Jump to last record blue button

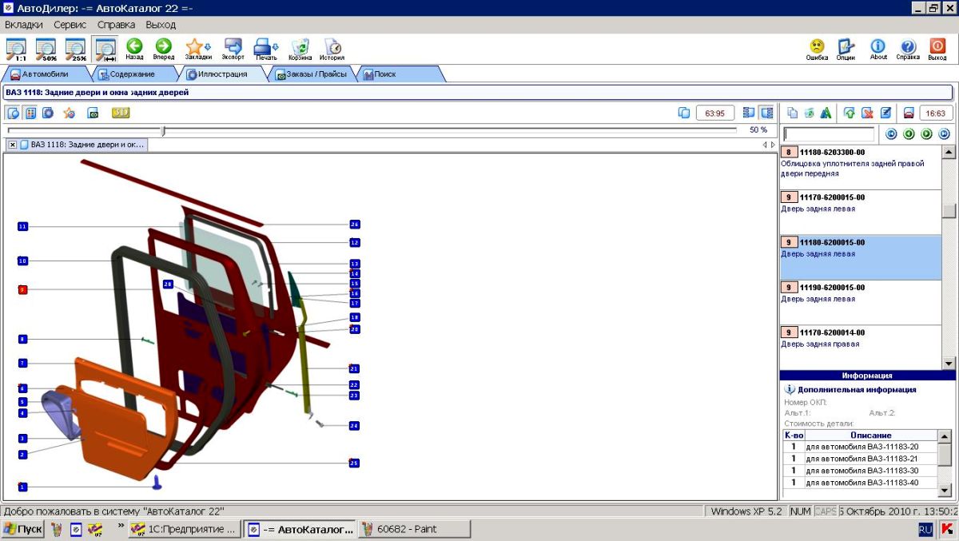tap(944, 134)
